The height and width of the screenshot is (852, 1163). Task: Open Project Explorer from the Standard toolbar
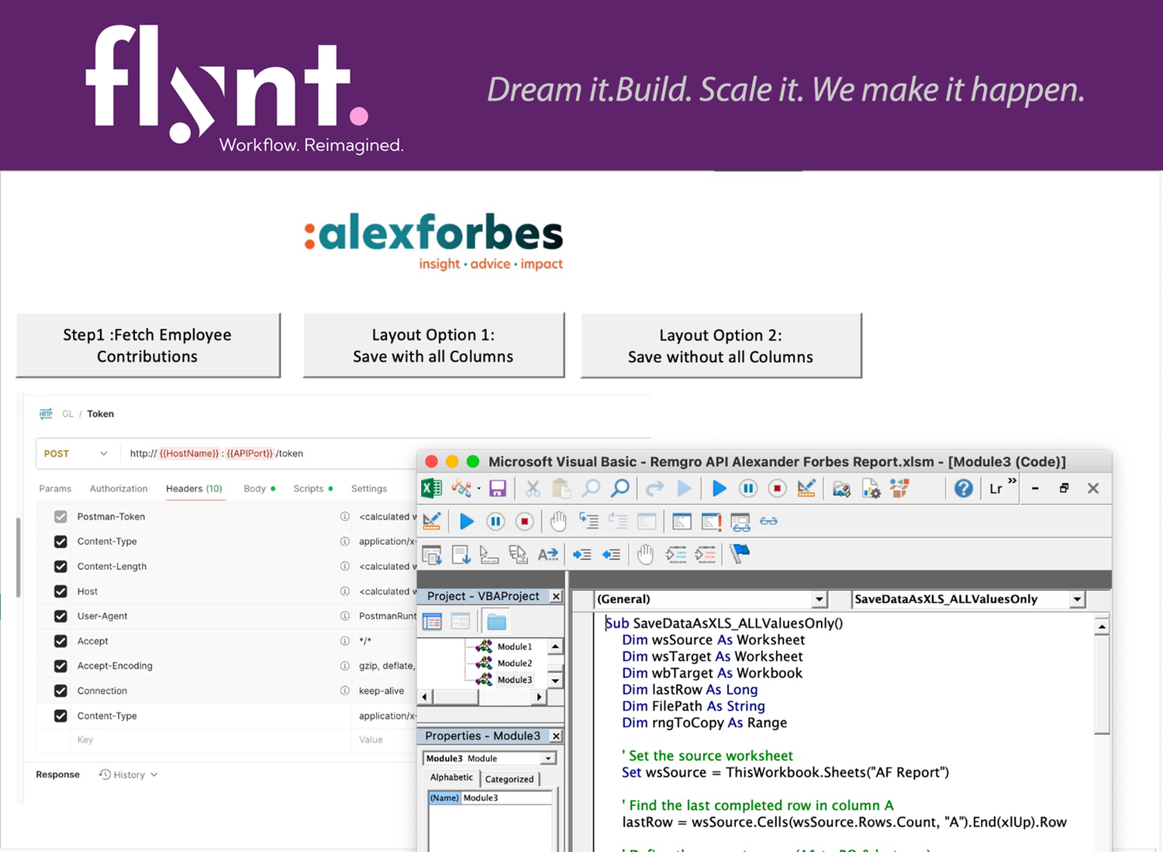(x=841, y=488)
